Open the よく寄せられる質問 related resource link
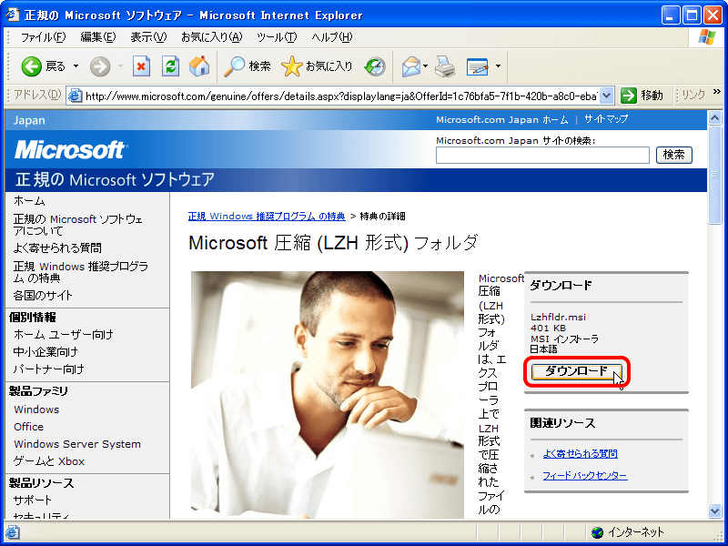The width and height of the screenshot is (728, 546). 580,454
